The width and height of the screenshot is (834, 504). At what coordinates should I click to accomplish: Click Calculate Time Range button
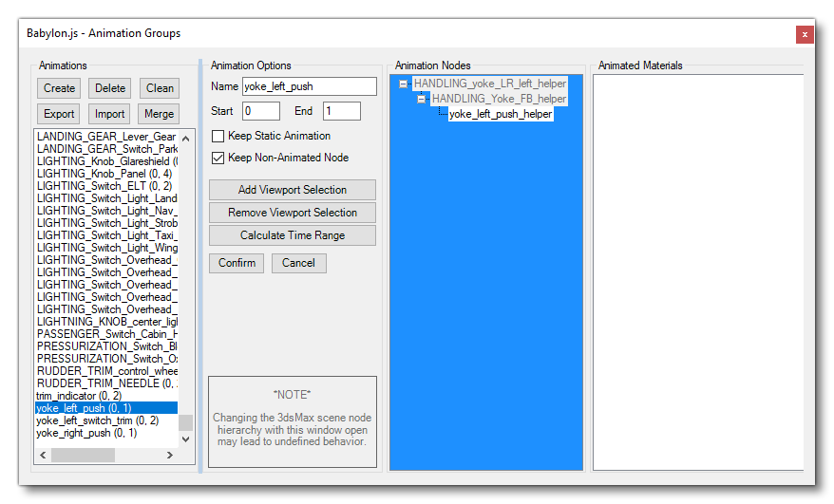[292, 235]
